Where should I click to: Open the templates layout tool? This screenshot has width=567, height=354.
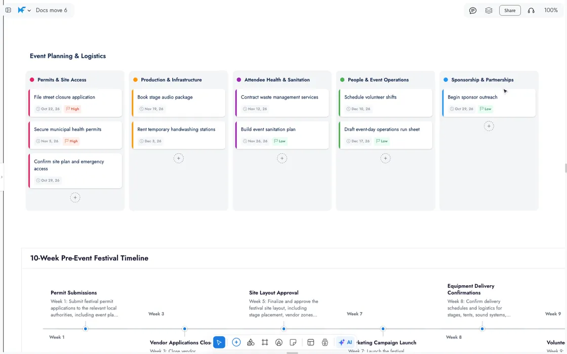coord(311,342)
